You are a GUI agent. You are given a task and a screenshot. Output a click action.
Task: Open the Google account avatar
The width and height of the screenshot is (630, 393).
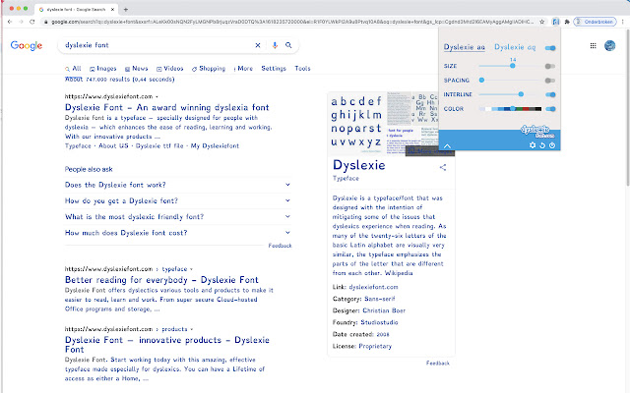(x=609, y=46)
